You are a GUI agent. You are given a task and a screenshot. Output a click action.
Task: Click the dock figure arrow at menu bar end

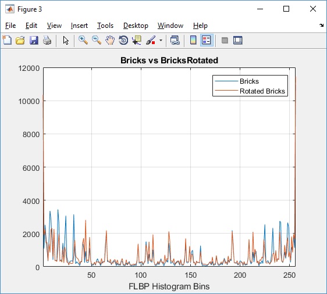(x=321, y=25)
